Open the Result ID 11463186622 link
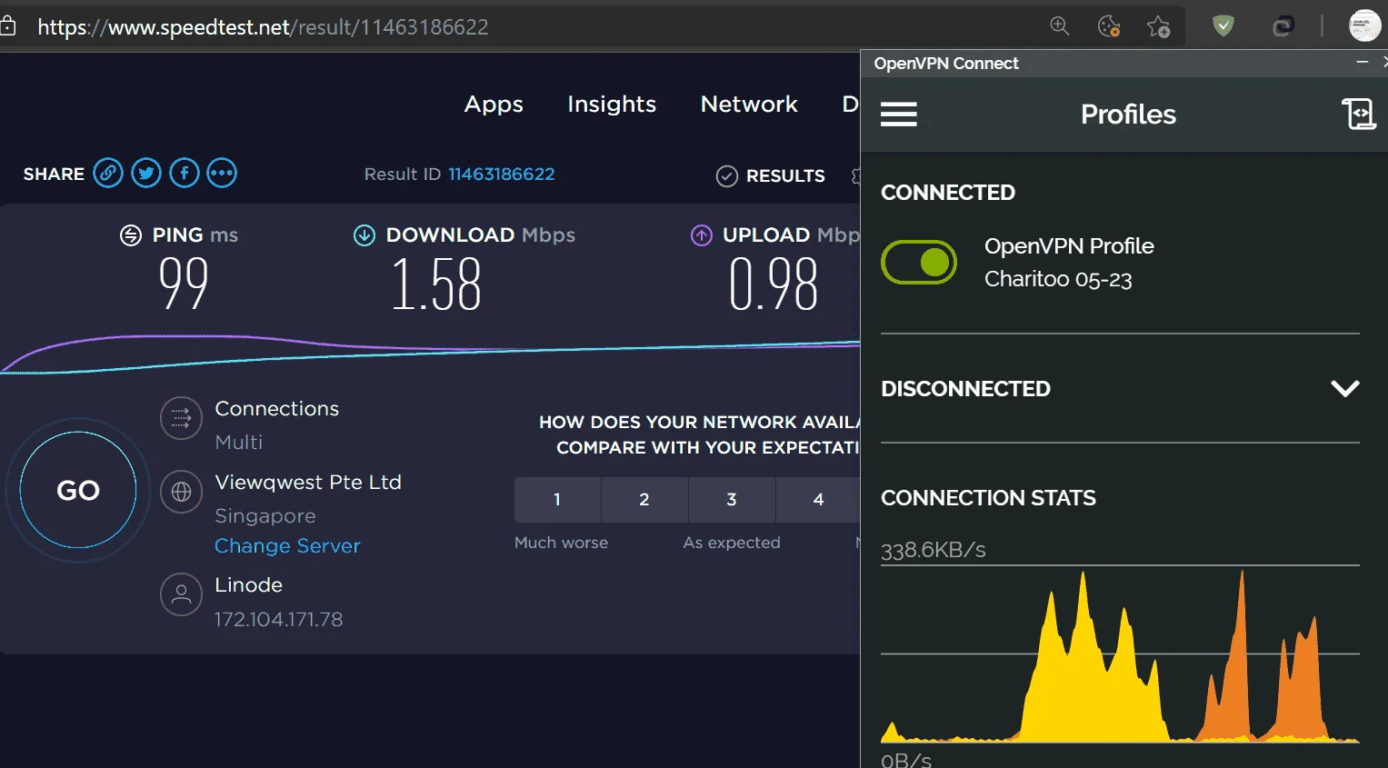The height and width of the screenshot is (768, 1388). point(501,175)
